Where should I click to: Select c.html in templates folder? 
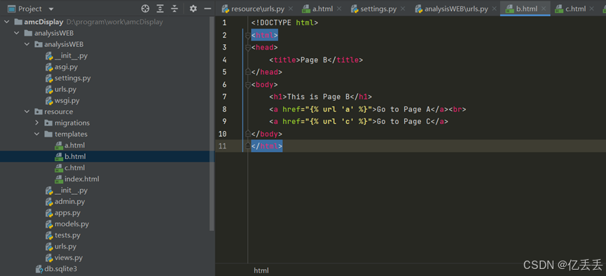pyautogui.click(x=74, y=167)
